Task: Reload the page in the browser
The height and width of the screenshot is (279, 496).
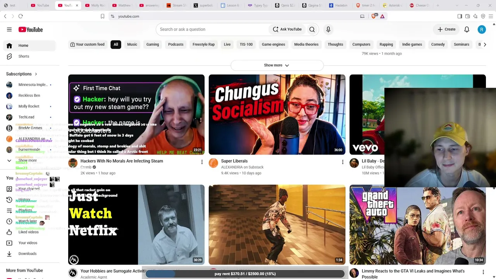Action: 21,16
